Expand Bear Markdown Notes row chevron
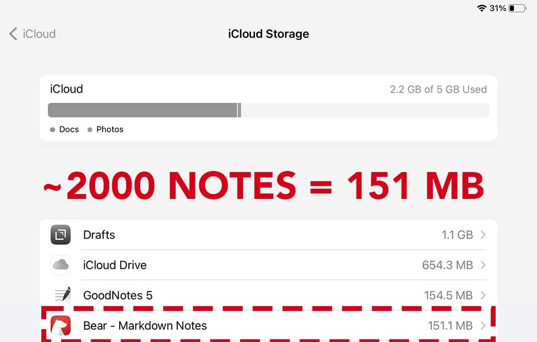The image size is (537, 342). (x=483, y=325)
